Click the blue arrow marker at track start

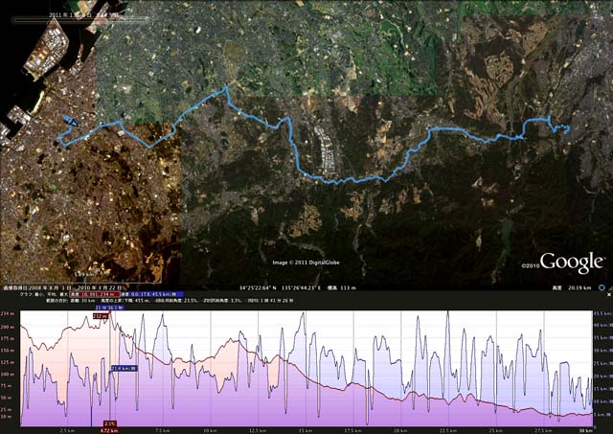(x=73, y=124)
